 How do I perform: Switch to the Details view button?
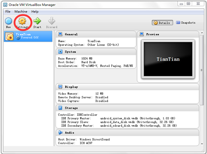click(162, 23)
